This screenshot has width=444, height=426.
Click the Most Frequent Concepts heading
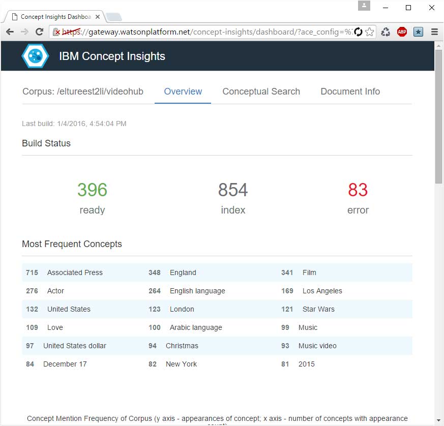tap(72, 244)
